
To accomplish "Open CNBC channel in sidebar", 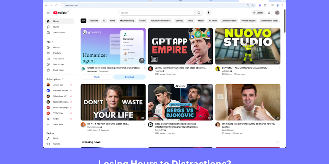I will click(59, 119).
